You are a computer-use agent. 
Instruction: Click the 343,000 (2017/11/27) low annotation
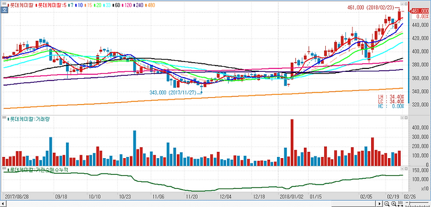click(173, 93)
